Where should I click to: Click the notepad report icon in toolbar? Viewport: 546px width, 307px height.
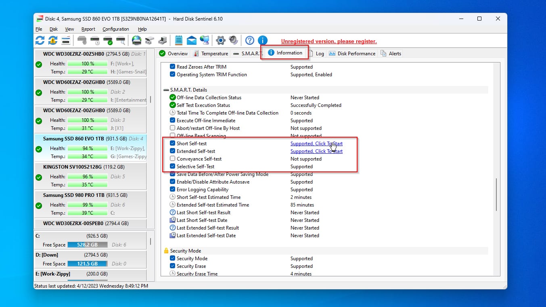179,40
